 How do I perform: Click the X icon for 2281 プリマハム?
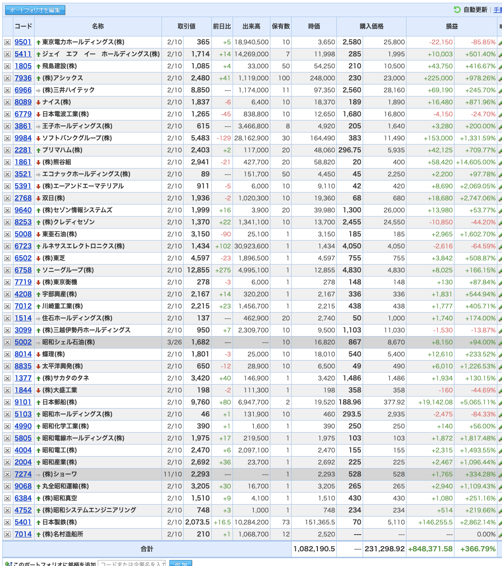pyautogui.click(x=7, y=150)
